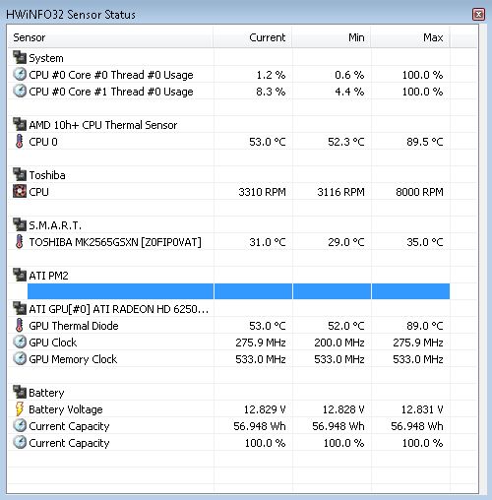Click the Core #1 Thread #0 Usage gauge icon

(x=20, y=91)
